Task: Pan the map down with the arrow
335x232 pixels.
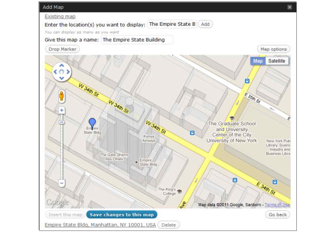Action: click(x=62, y=78)
